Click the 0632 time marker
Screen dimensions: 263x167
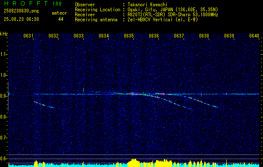[54, 35]
